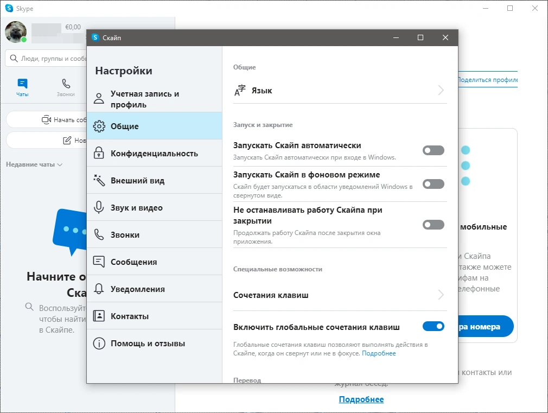Minimize the Скайп settings window

click(x=396, y=37)
